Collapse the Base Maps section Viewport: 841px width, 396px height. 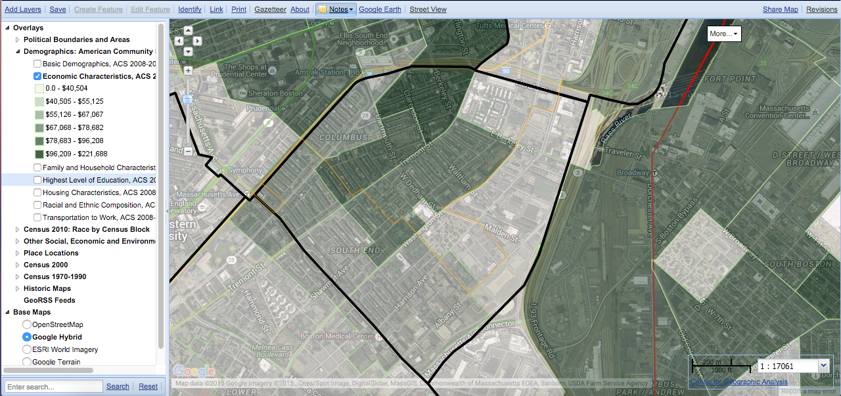point(7,312)
